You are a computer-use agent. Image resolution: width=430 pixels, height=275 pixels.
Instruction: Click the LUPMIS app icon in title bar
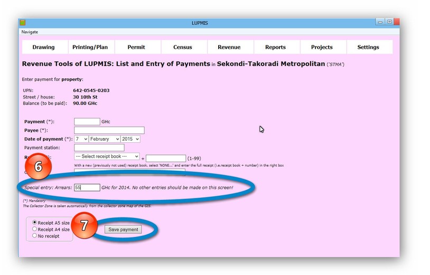point(23,23)
